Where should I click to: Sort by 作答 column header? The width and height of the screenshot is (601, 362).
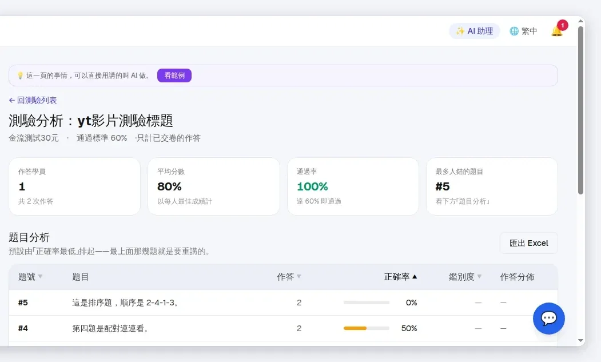click(289, 277)
